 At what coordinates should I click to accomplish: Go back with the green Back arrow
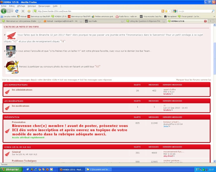point(4,11)
